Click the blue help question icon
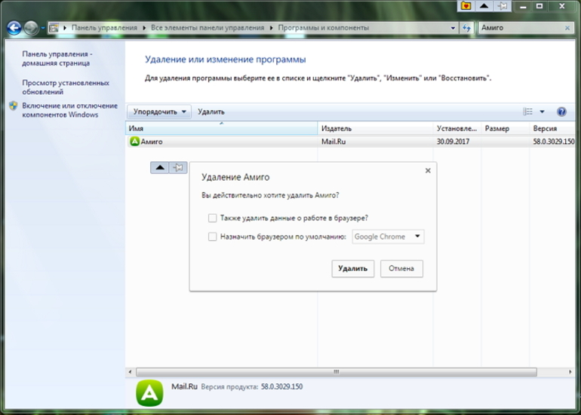The width and height of the screenshot is (581, 415). pos(561,111)
